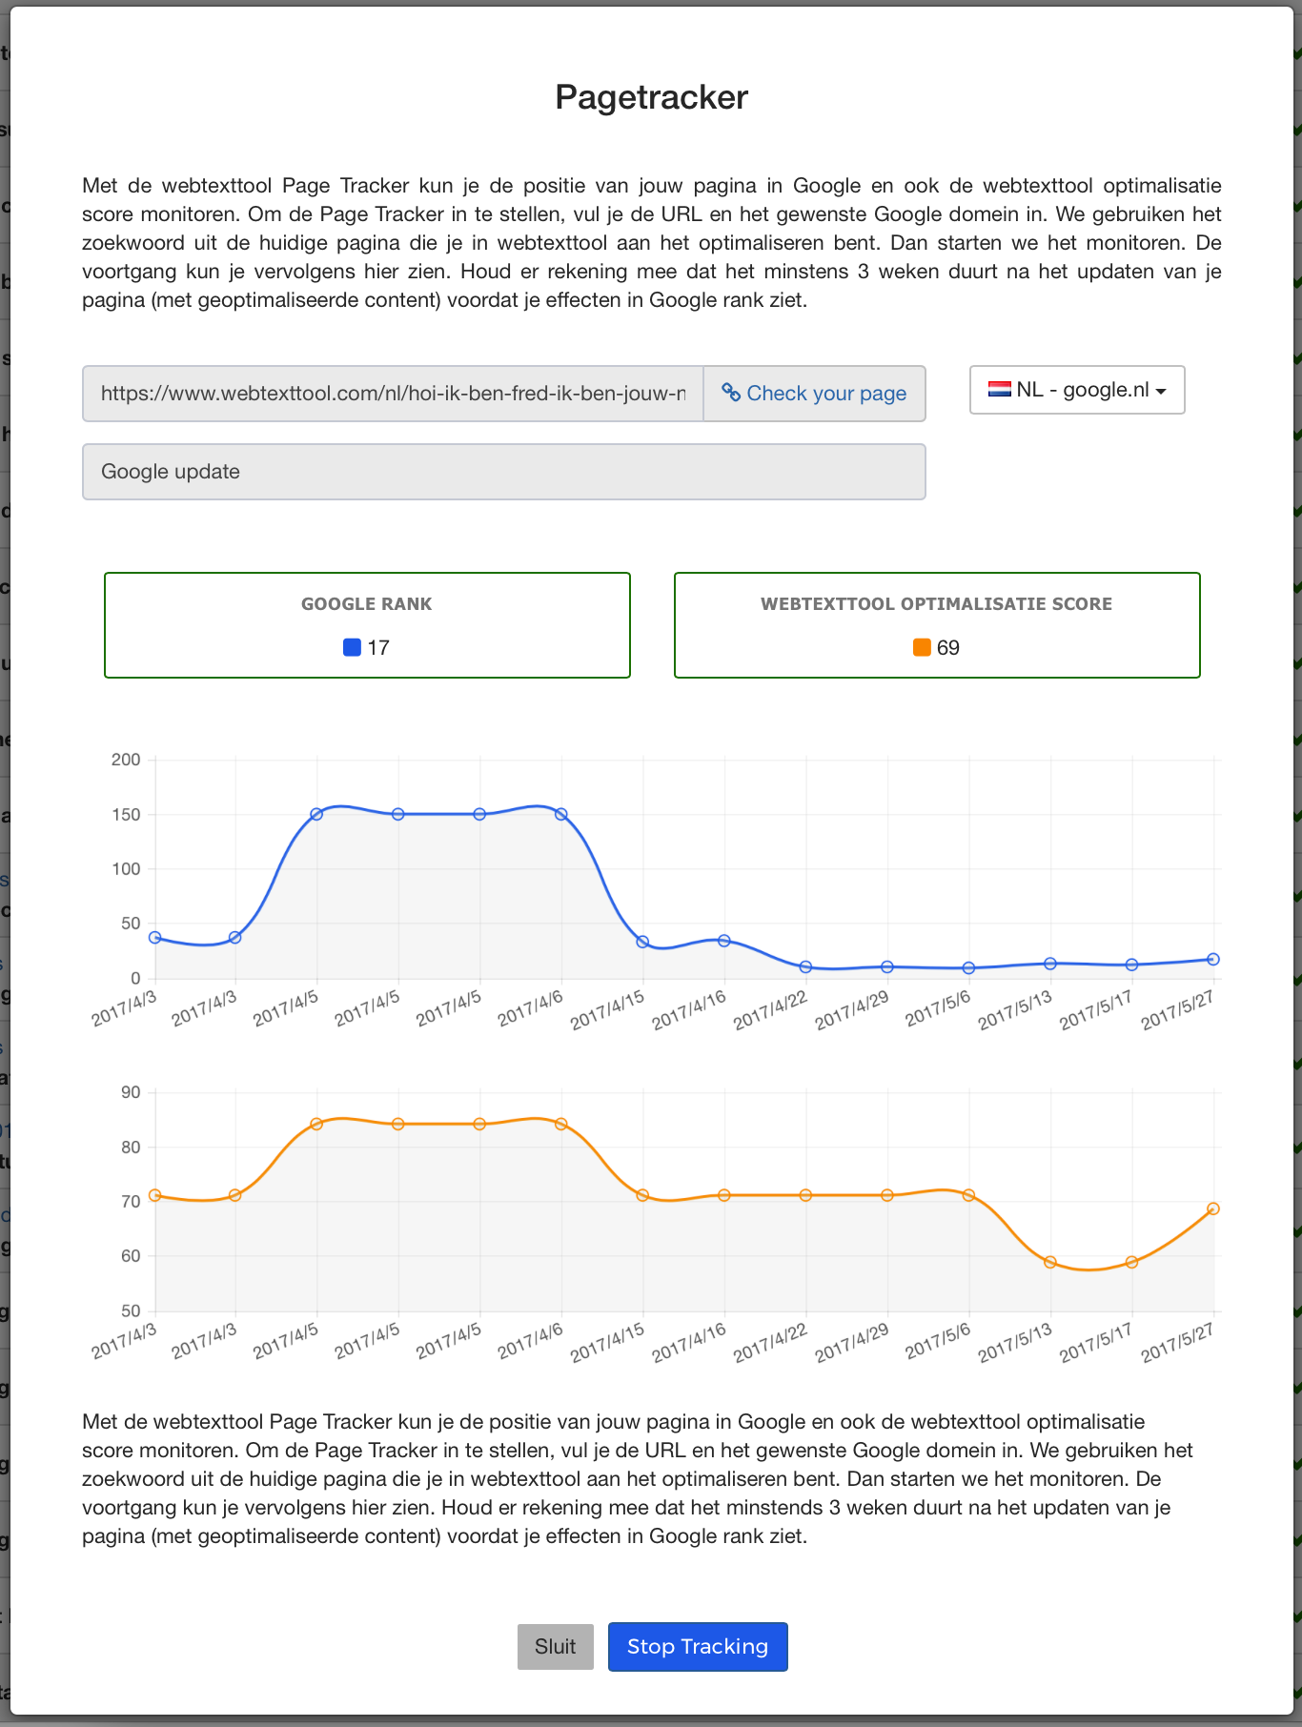The height and width of the screenshot is (1727, 1302).
Task: Click the rank chart point at 2017/5/27
Action: [1213, 960]
